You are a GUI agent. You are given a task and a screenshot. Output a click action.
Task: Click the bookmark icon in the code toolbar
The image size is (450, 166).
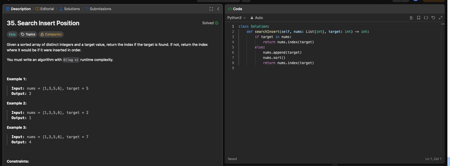click(x=418, y=18)
